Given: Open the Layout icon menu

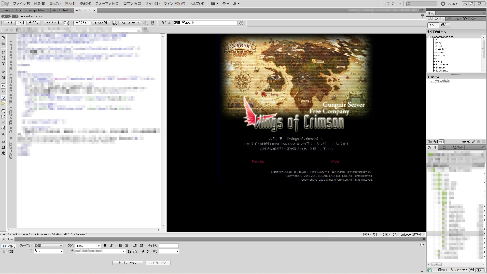Looking at the screenshot, I should point(214,4).
